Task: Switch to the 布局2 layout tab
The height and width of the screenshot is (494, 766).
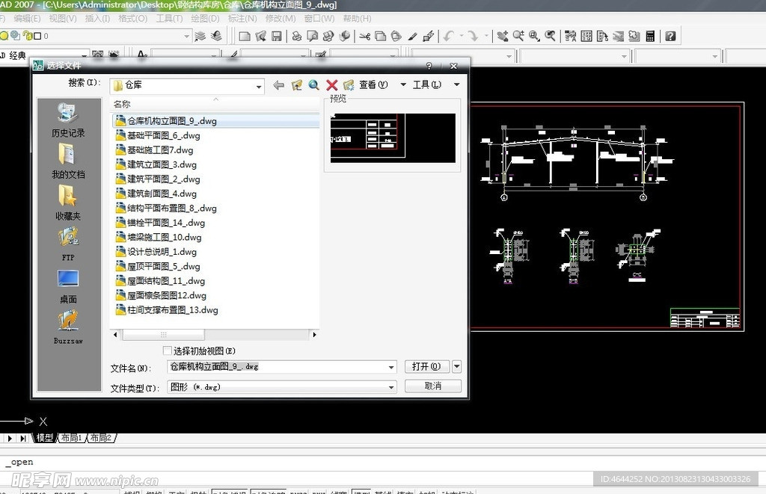Action: click(101, 438)
